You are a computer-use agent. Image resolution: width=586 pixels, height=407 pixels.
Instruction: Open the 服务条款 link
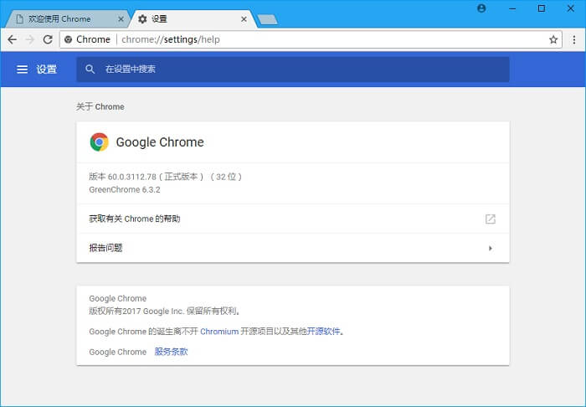coord(171,352)
